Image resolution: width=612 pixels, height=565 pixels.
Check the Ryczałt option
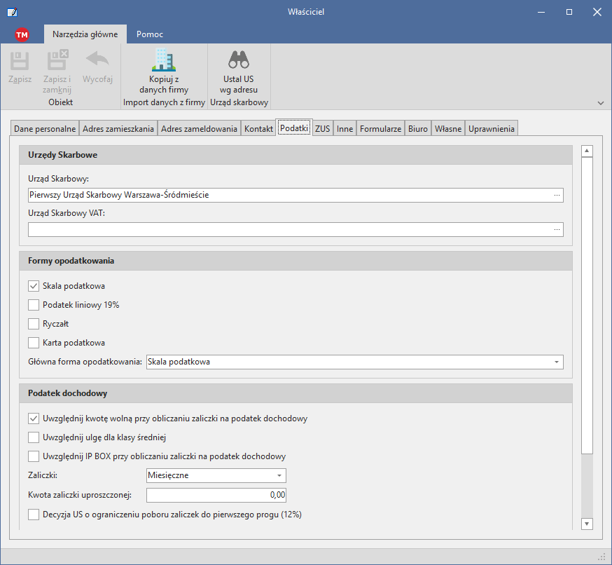coord(34,324)
